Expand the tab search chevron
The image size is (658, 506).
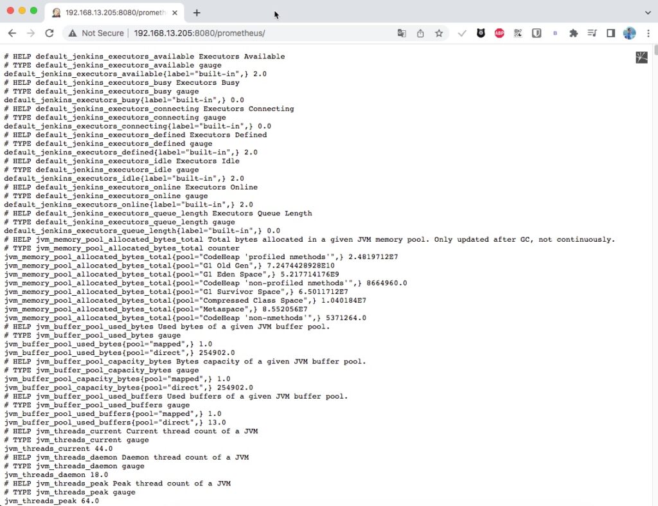(648, 13)
